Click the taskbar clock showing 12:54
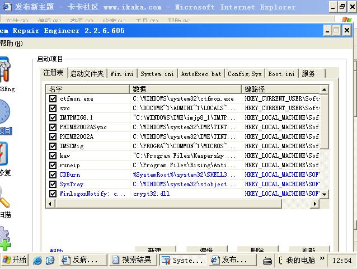This screenshot has width=357, height=269. [342, 260]
